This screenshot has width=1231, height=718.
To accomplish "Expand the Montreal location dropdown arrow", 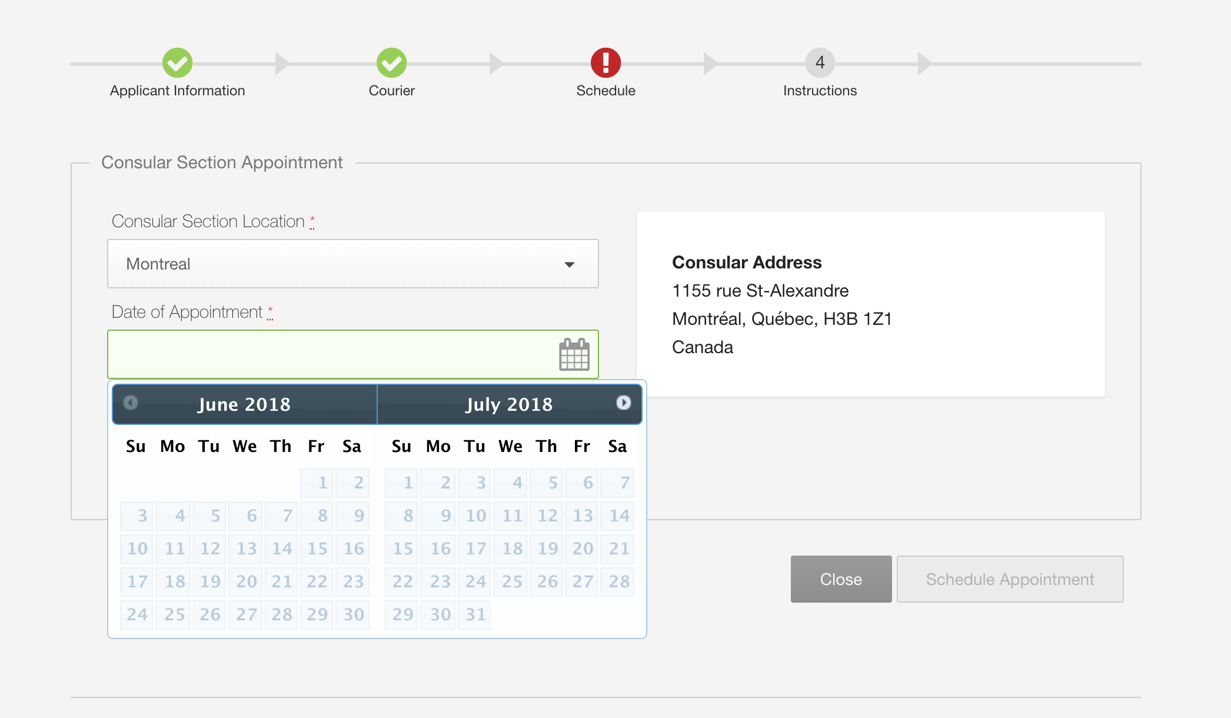I will tap(569, 264).
